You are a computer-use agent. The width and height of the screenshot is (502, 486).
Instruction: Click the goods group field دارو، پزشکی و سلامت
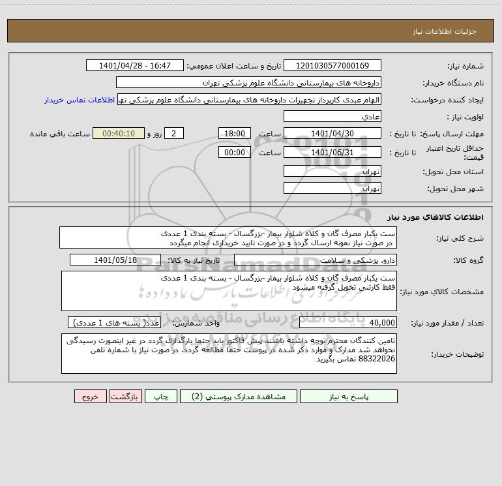coord(316,260)
